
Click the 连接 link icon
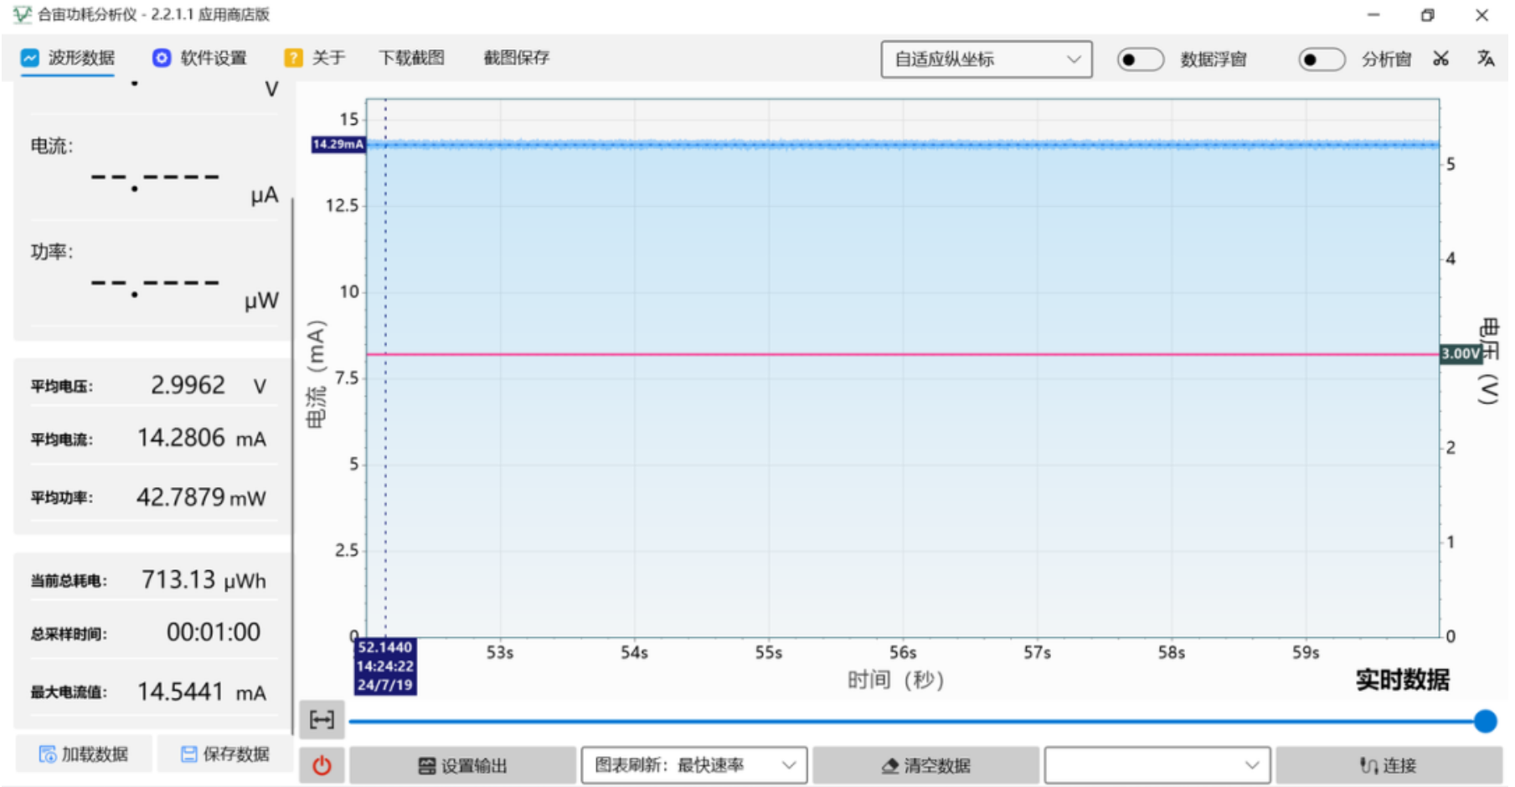click(1368, 766)
